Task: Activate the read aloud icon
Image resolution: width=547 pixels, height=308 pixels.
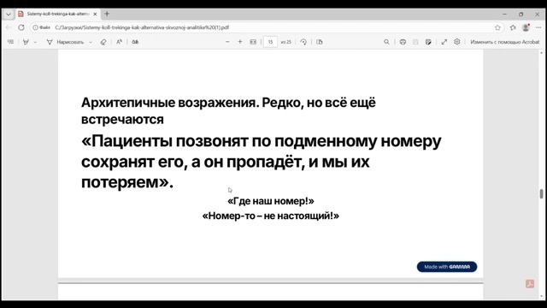Action: point(119,42)
